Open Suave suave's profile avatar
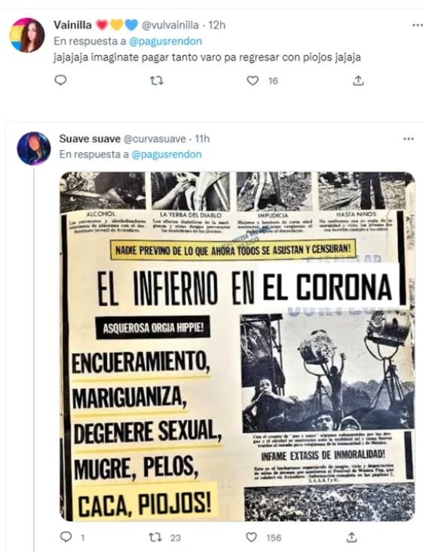423x552 pixels. (34, 149)
